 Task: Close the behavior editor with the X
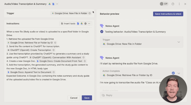[185, 4]
